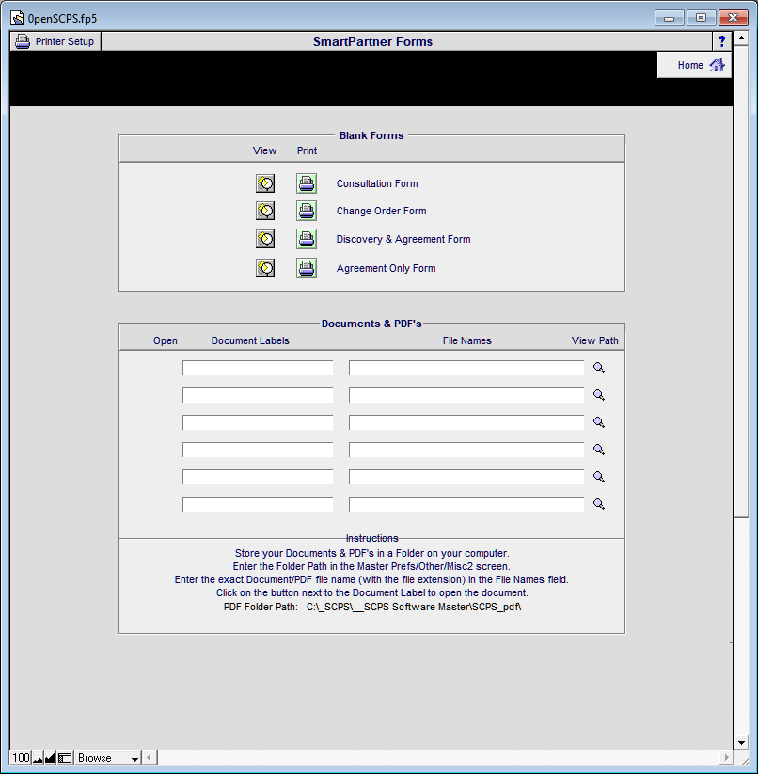Click the fourth Document Labels field
The width and height of the screenshot is (758, 774).
coord(258,450)
